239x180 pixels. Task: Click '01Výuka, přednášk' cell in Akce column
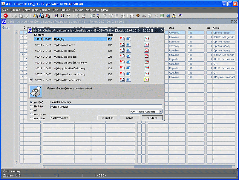[224, 77]
